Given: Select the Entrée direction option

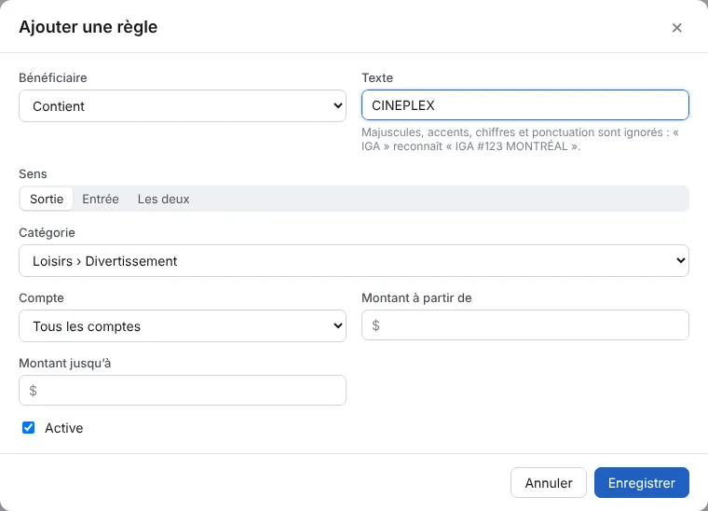Looking at the screenshot, I should click(x=101, y=199).
